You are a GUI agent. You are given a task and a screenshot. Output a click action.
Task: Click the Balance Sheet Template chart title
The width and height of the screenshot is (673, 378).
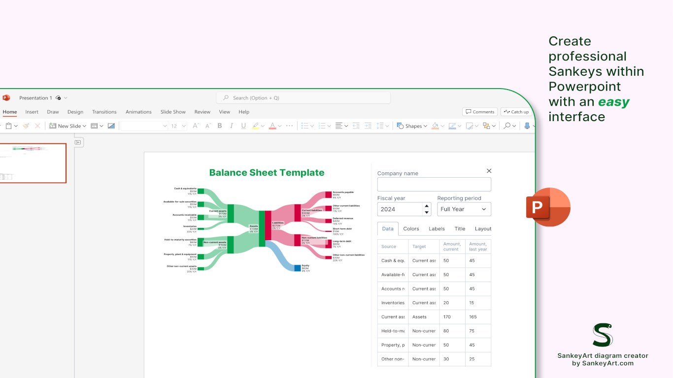[x=267, y=173]
